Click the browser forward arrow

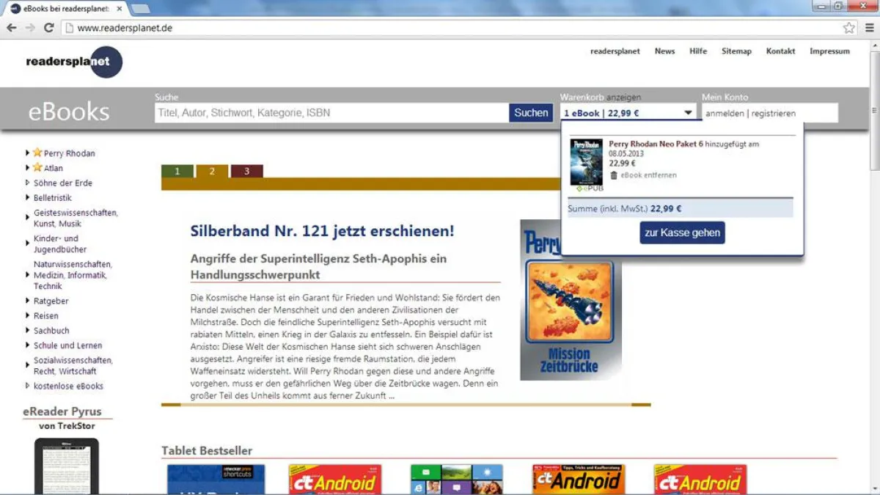pyautogui.click(x=30, y=28)
